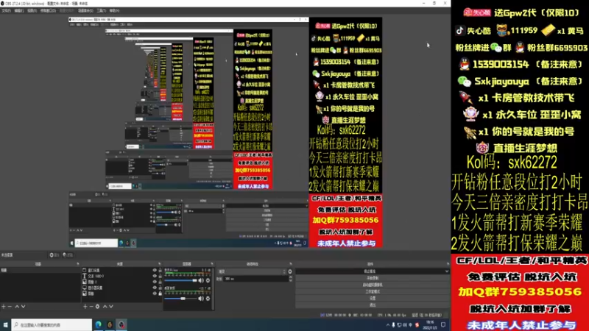The image size is (589, 331).
Task: Open transition properties gear icon
Action: tap(289, 271)
